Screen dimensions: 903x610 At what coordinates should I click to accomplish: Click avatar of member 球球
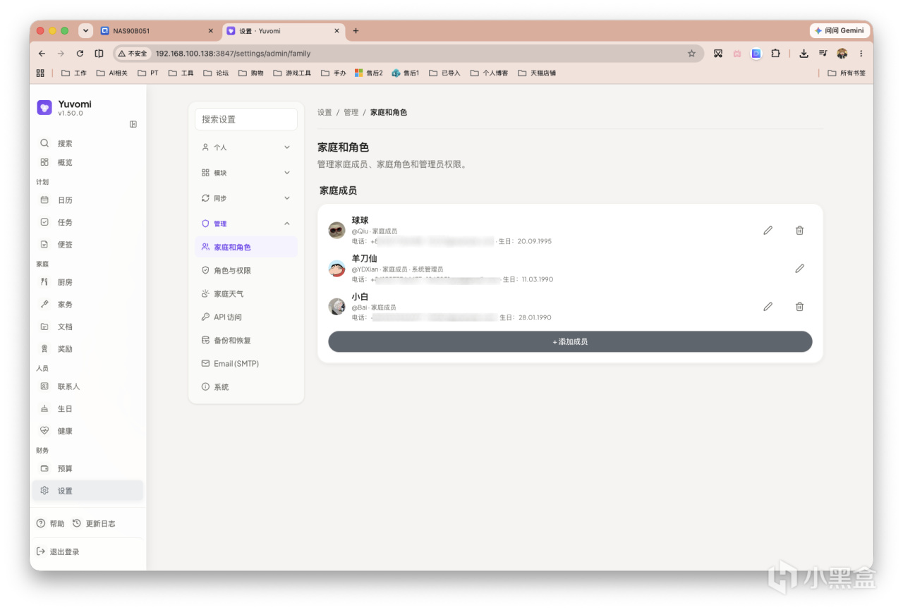click(x=337, y=230)
